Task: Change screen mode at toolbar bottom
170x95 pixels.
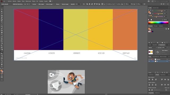Action: 2,77
